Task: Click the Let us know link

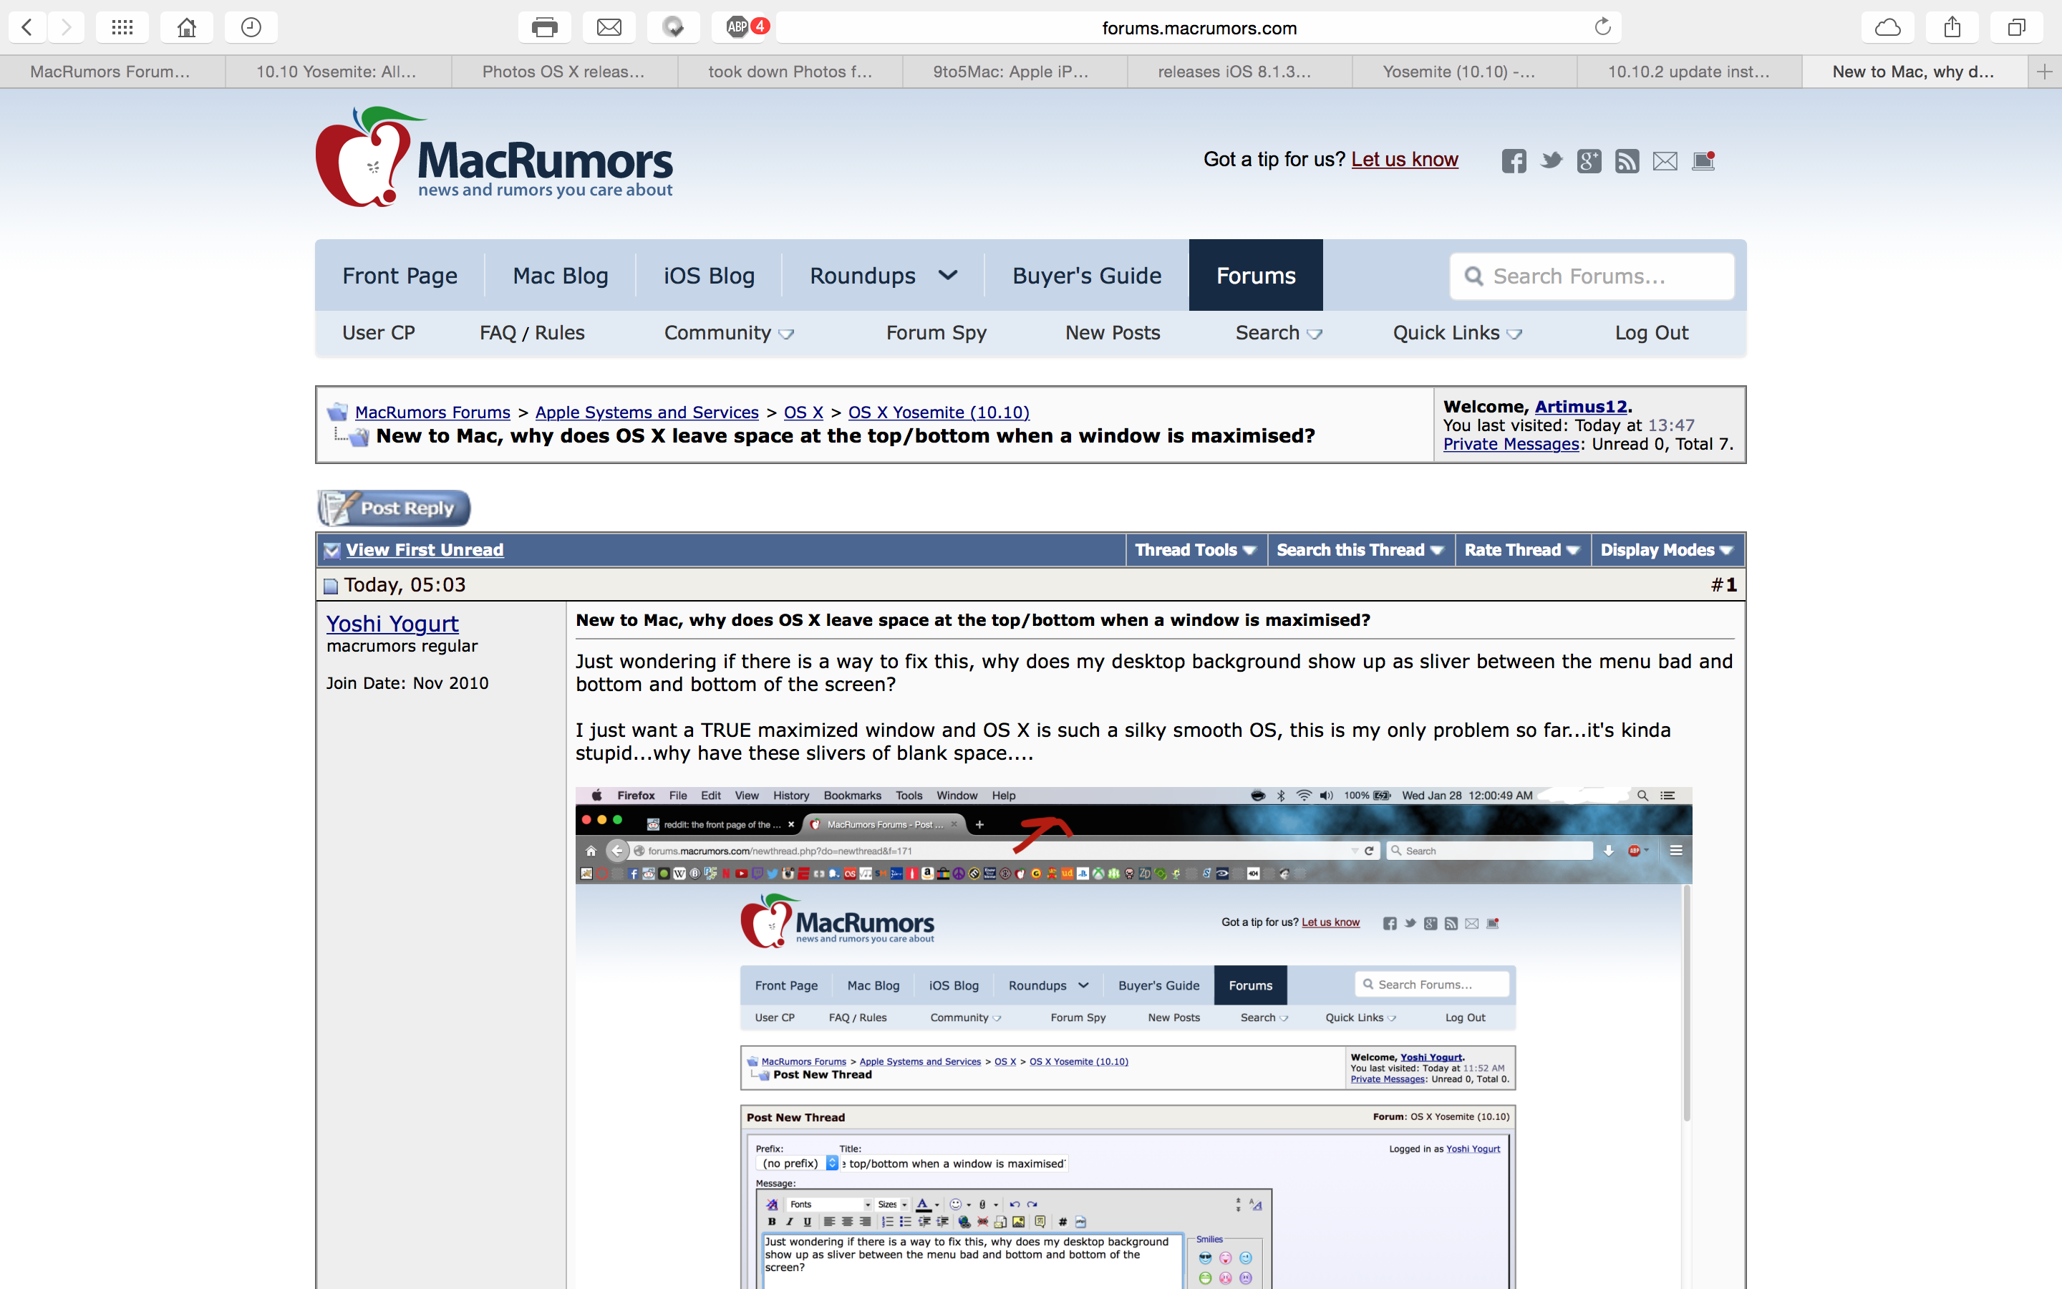Action: (x=1404, y=160)
